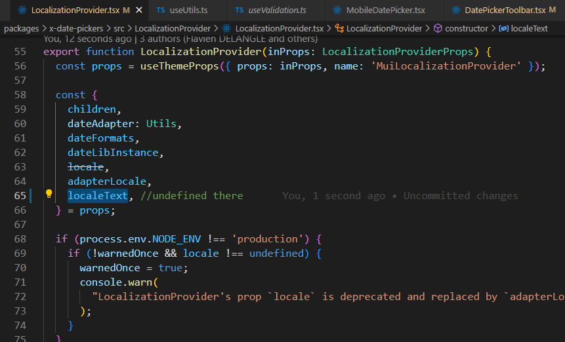Open the lightbulb code action on line 65
The width and height of the screenshot is (565, 342).
pos(49,194)
